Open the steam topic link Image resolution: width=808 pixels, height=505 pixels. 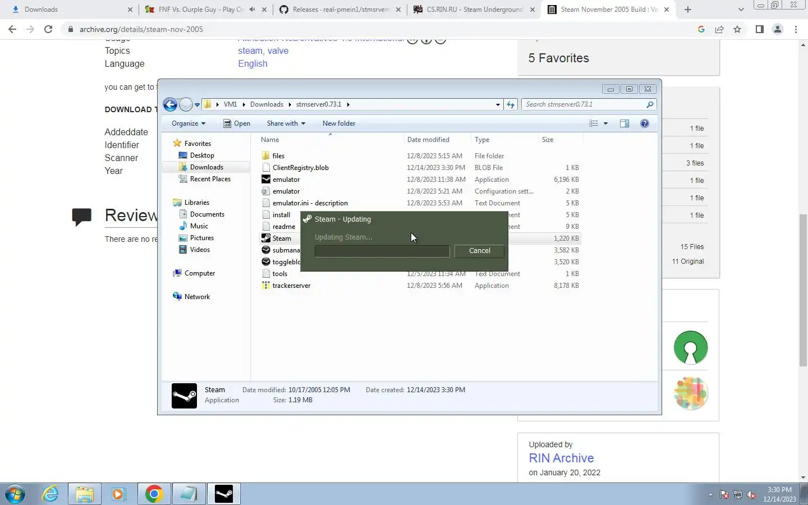pos(250,51)
